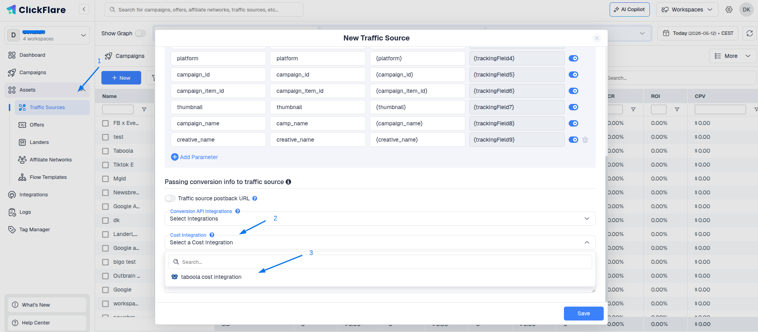Click the filter icon under ROI column

point(677,109)
